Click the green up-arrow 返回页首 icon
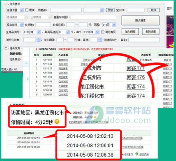The image size is (176, 161). pyautogui.click(x=136, y=154)
